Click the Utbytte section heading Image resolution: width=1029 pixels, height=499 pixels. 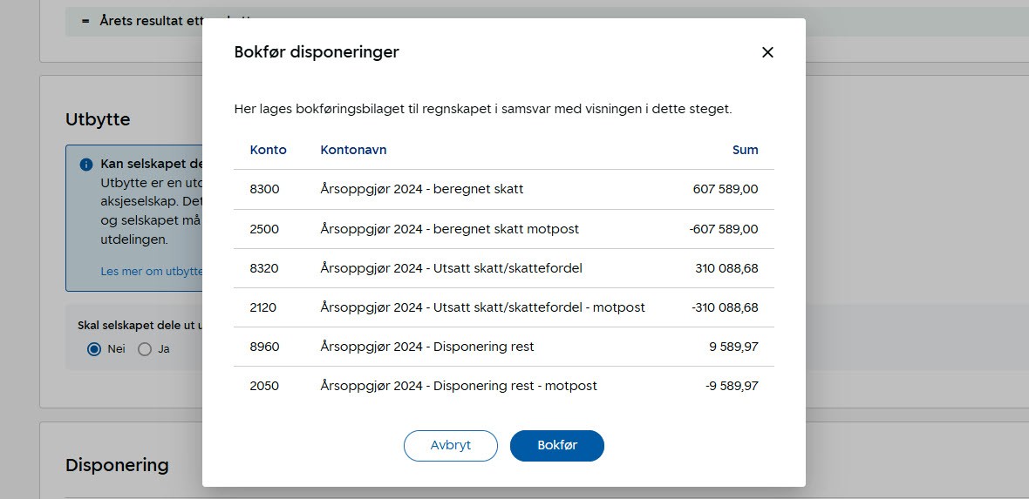click(98, 119)
